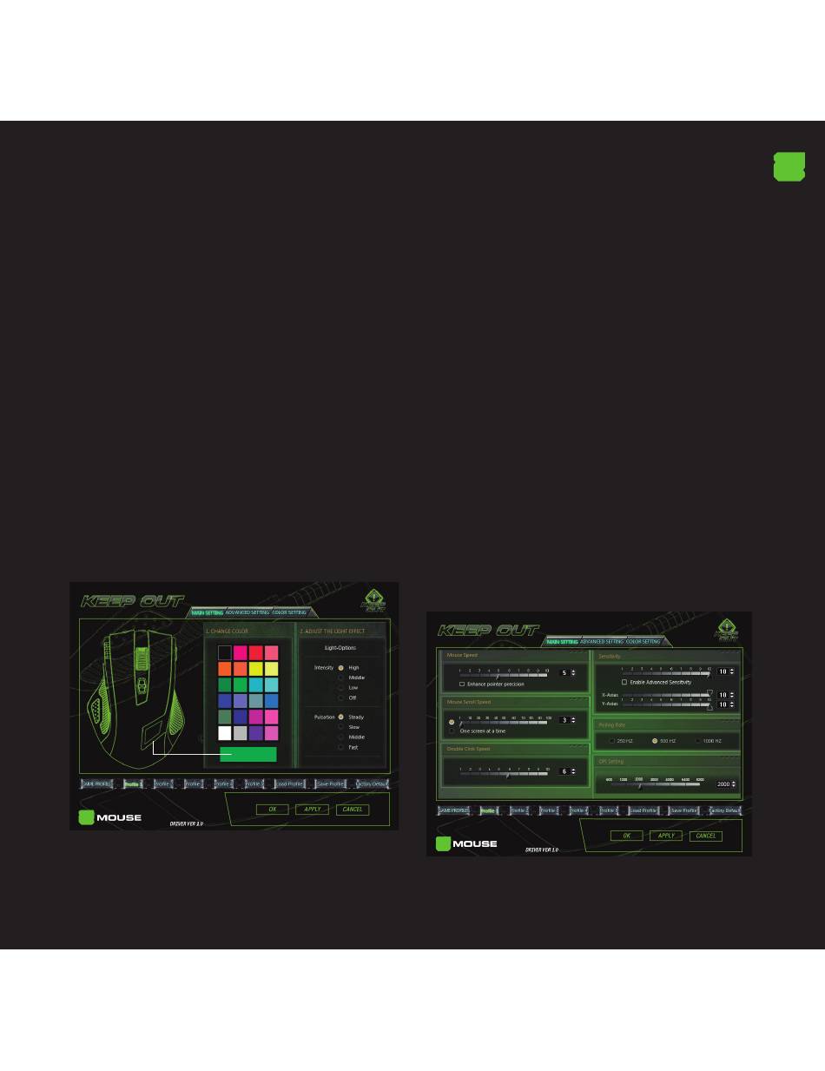825x1071 pixels.
Task: Click Factory Default in the color palette window
Action: (372, 783)
